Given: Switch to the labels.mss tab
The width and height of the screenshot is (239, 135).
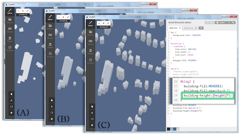Looking at the screenshot, I should coord(188,28).
